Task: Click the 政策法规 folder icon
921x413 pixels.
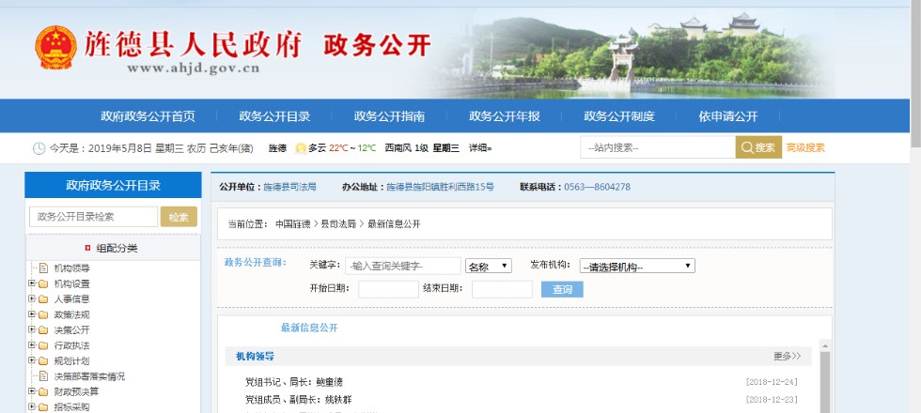Action: coord(43,314)
